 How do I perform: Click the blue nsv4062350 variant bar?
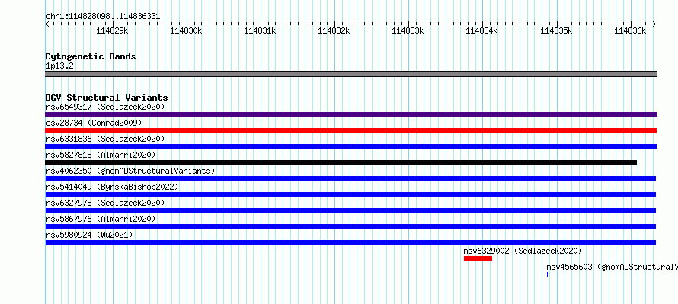click(350, 178)
